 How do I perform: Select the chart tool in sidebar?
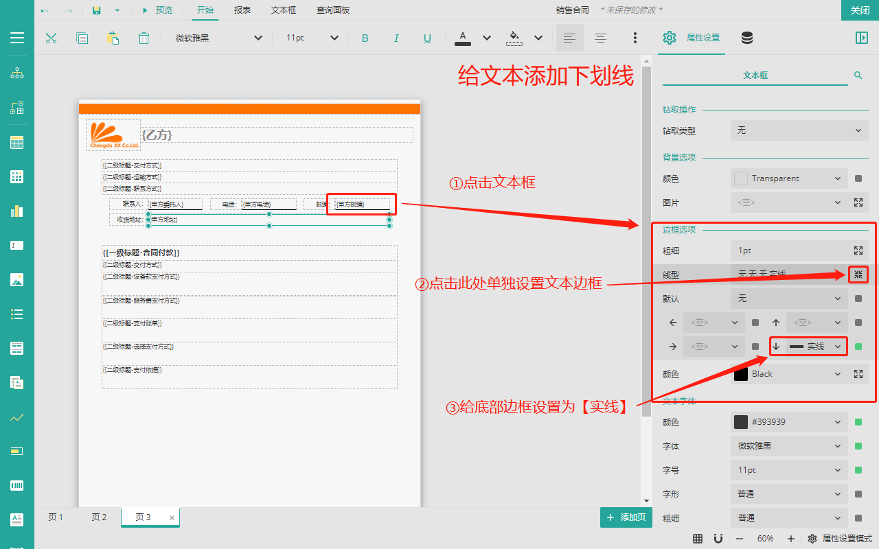pos(17,211)
